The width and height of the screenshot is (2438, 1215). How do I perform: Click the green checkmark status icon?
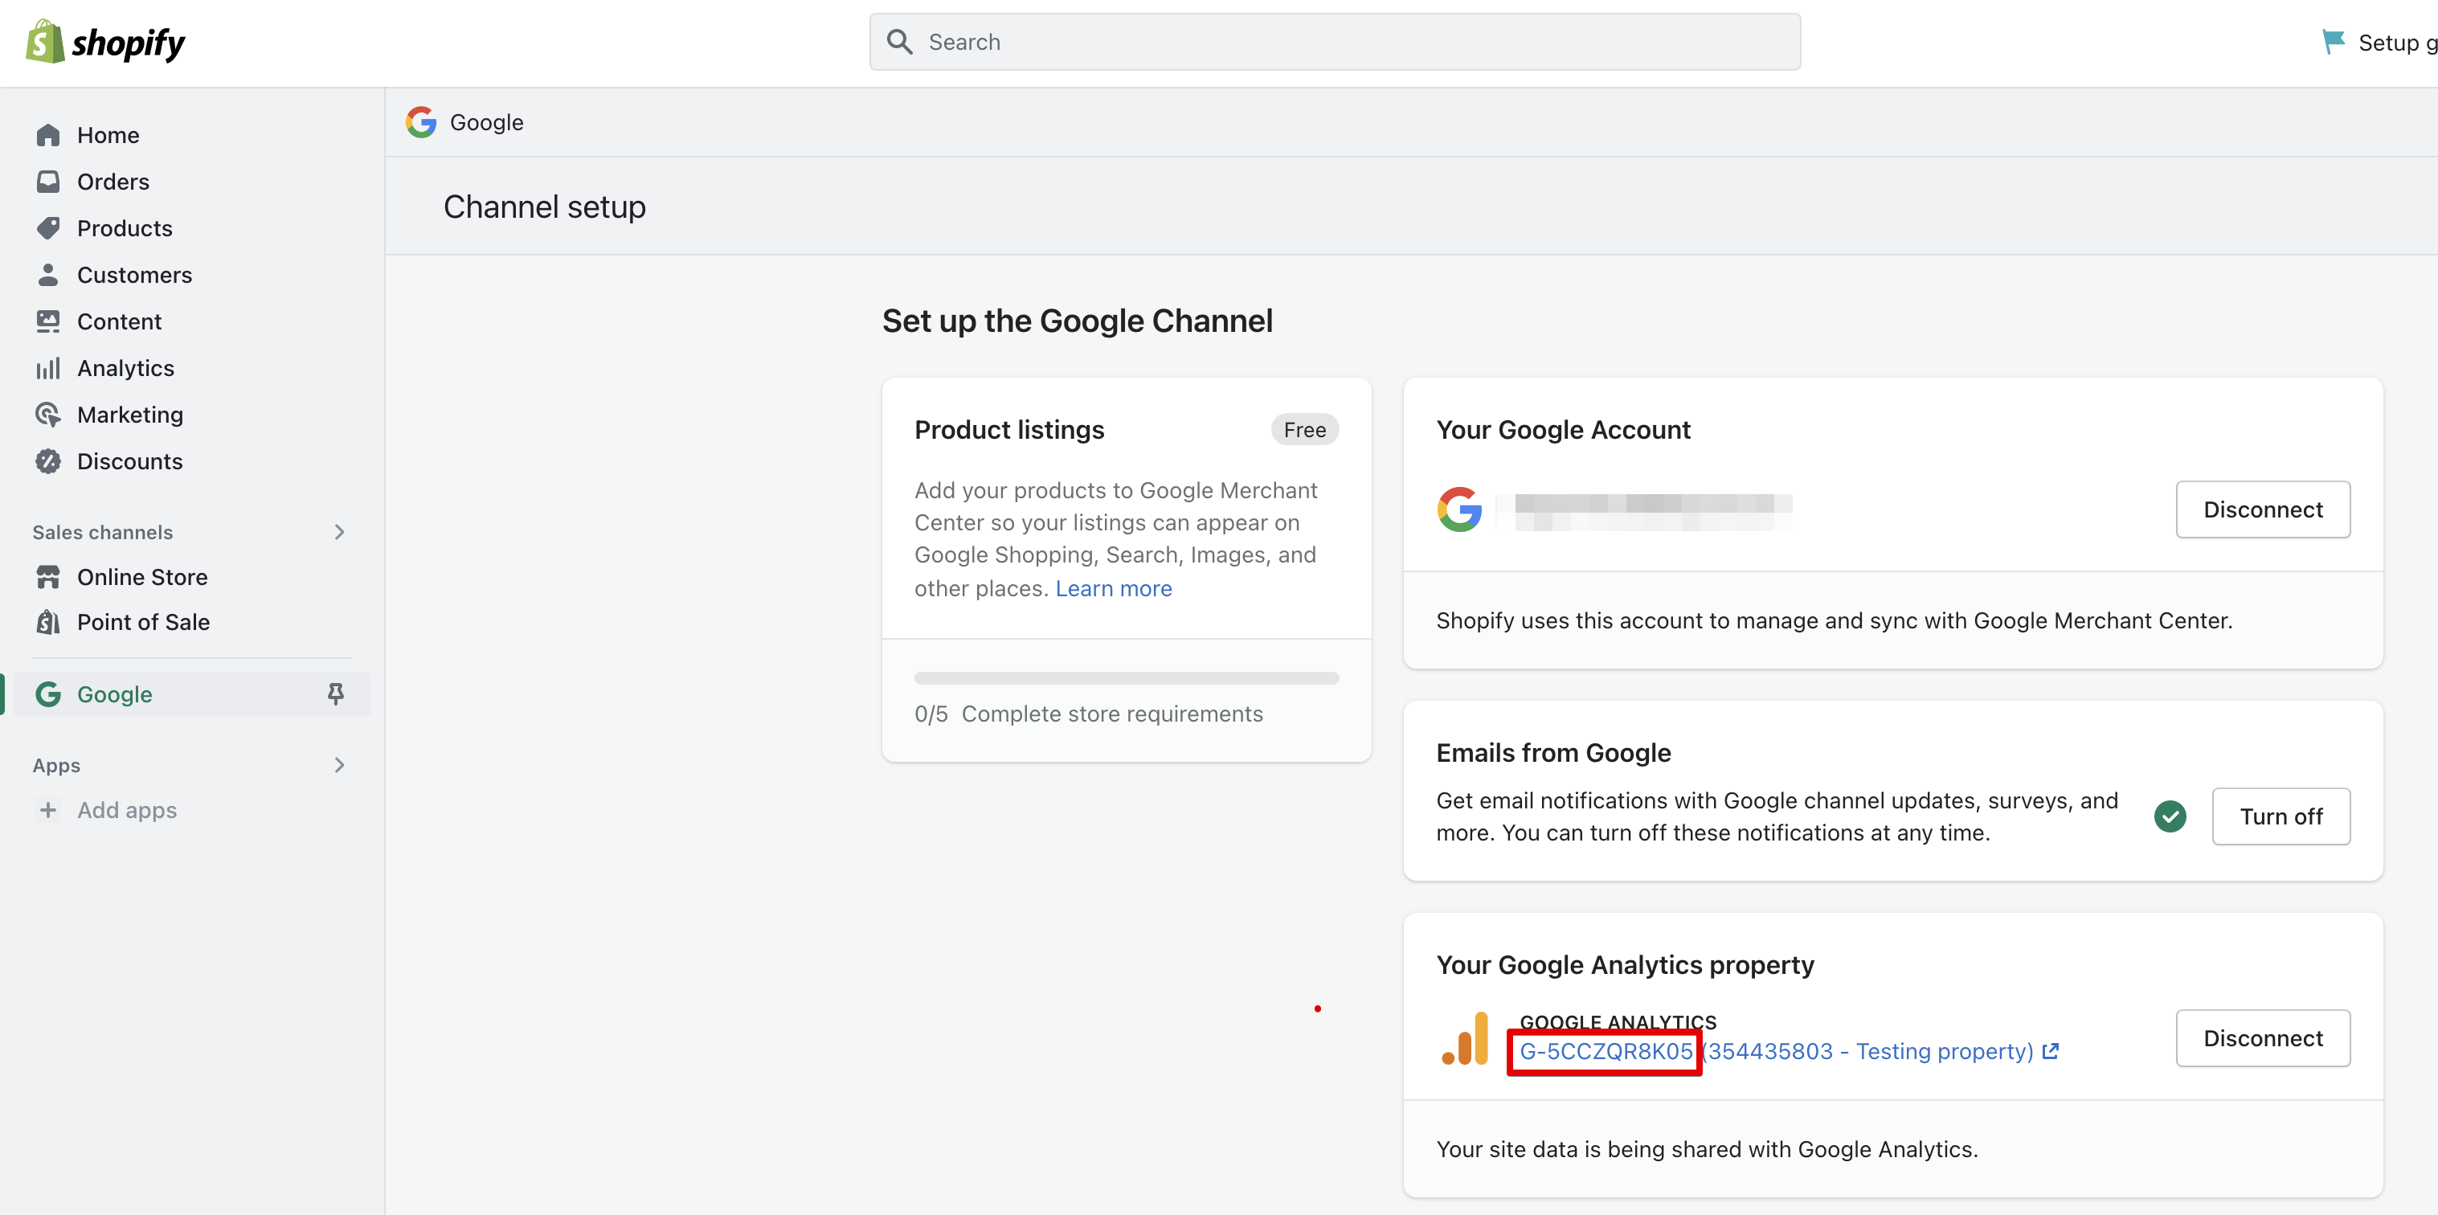coord(2170,816)
